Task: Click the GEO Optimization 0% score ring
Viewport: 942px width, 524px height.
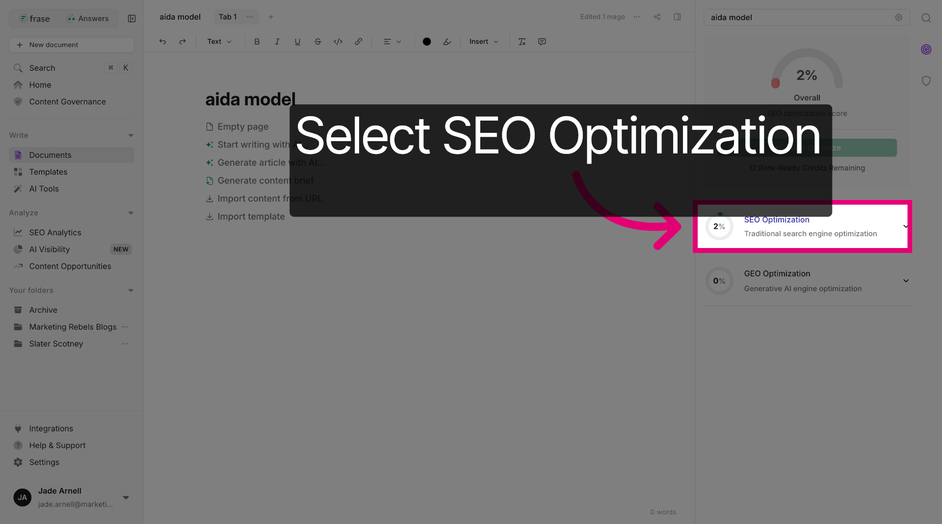Action: point(719,281)
